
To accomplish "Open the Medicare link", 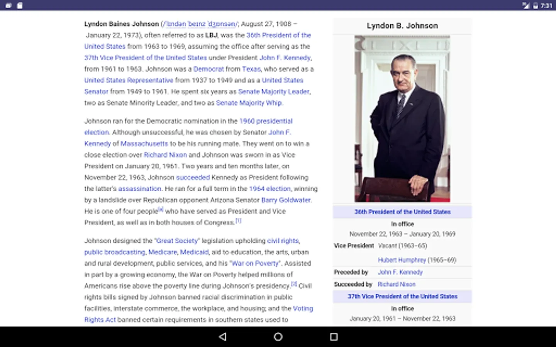I will tap(163, 252).
